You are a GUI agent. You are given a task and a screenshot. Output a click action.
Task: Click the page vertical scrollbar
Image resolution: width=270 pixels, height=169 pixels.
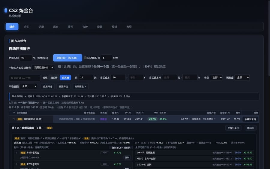tap(269, 38)
